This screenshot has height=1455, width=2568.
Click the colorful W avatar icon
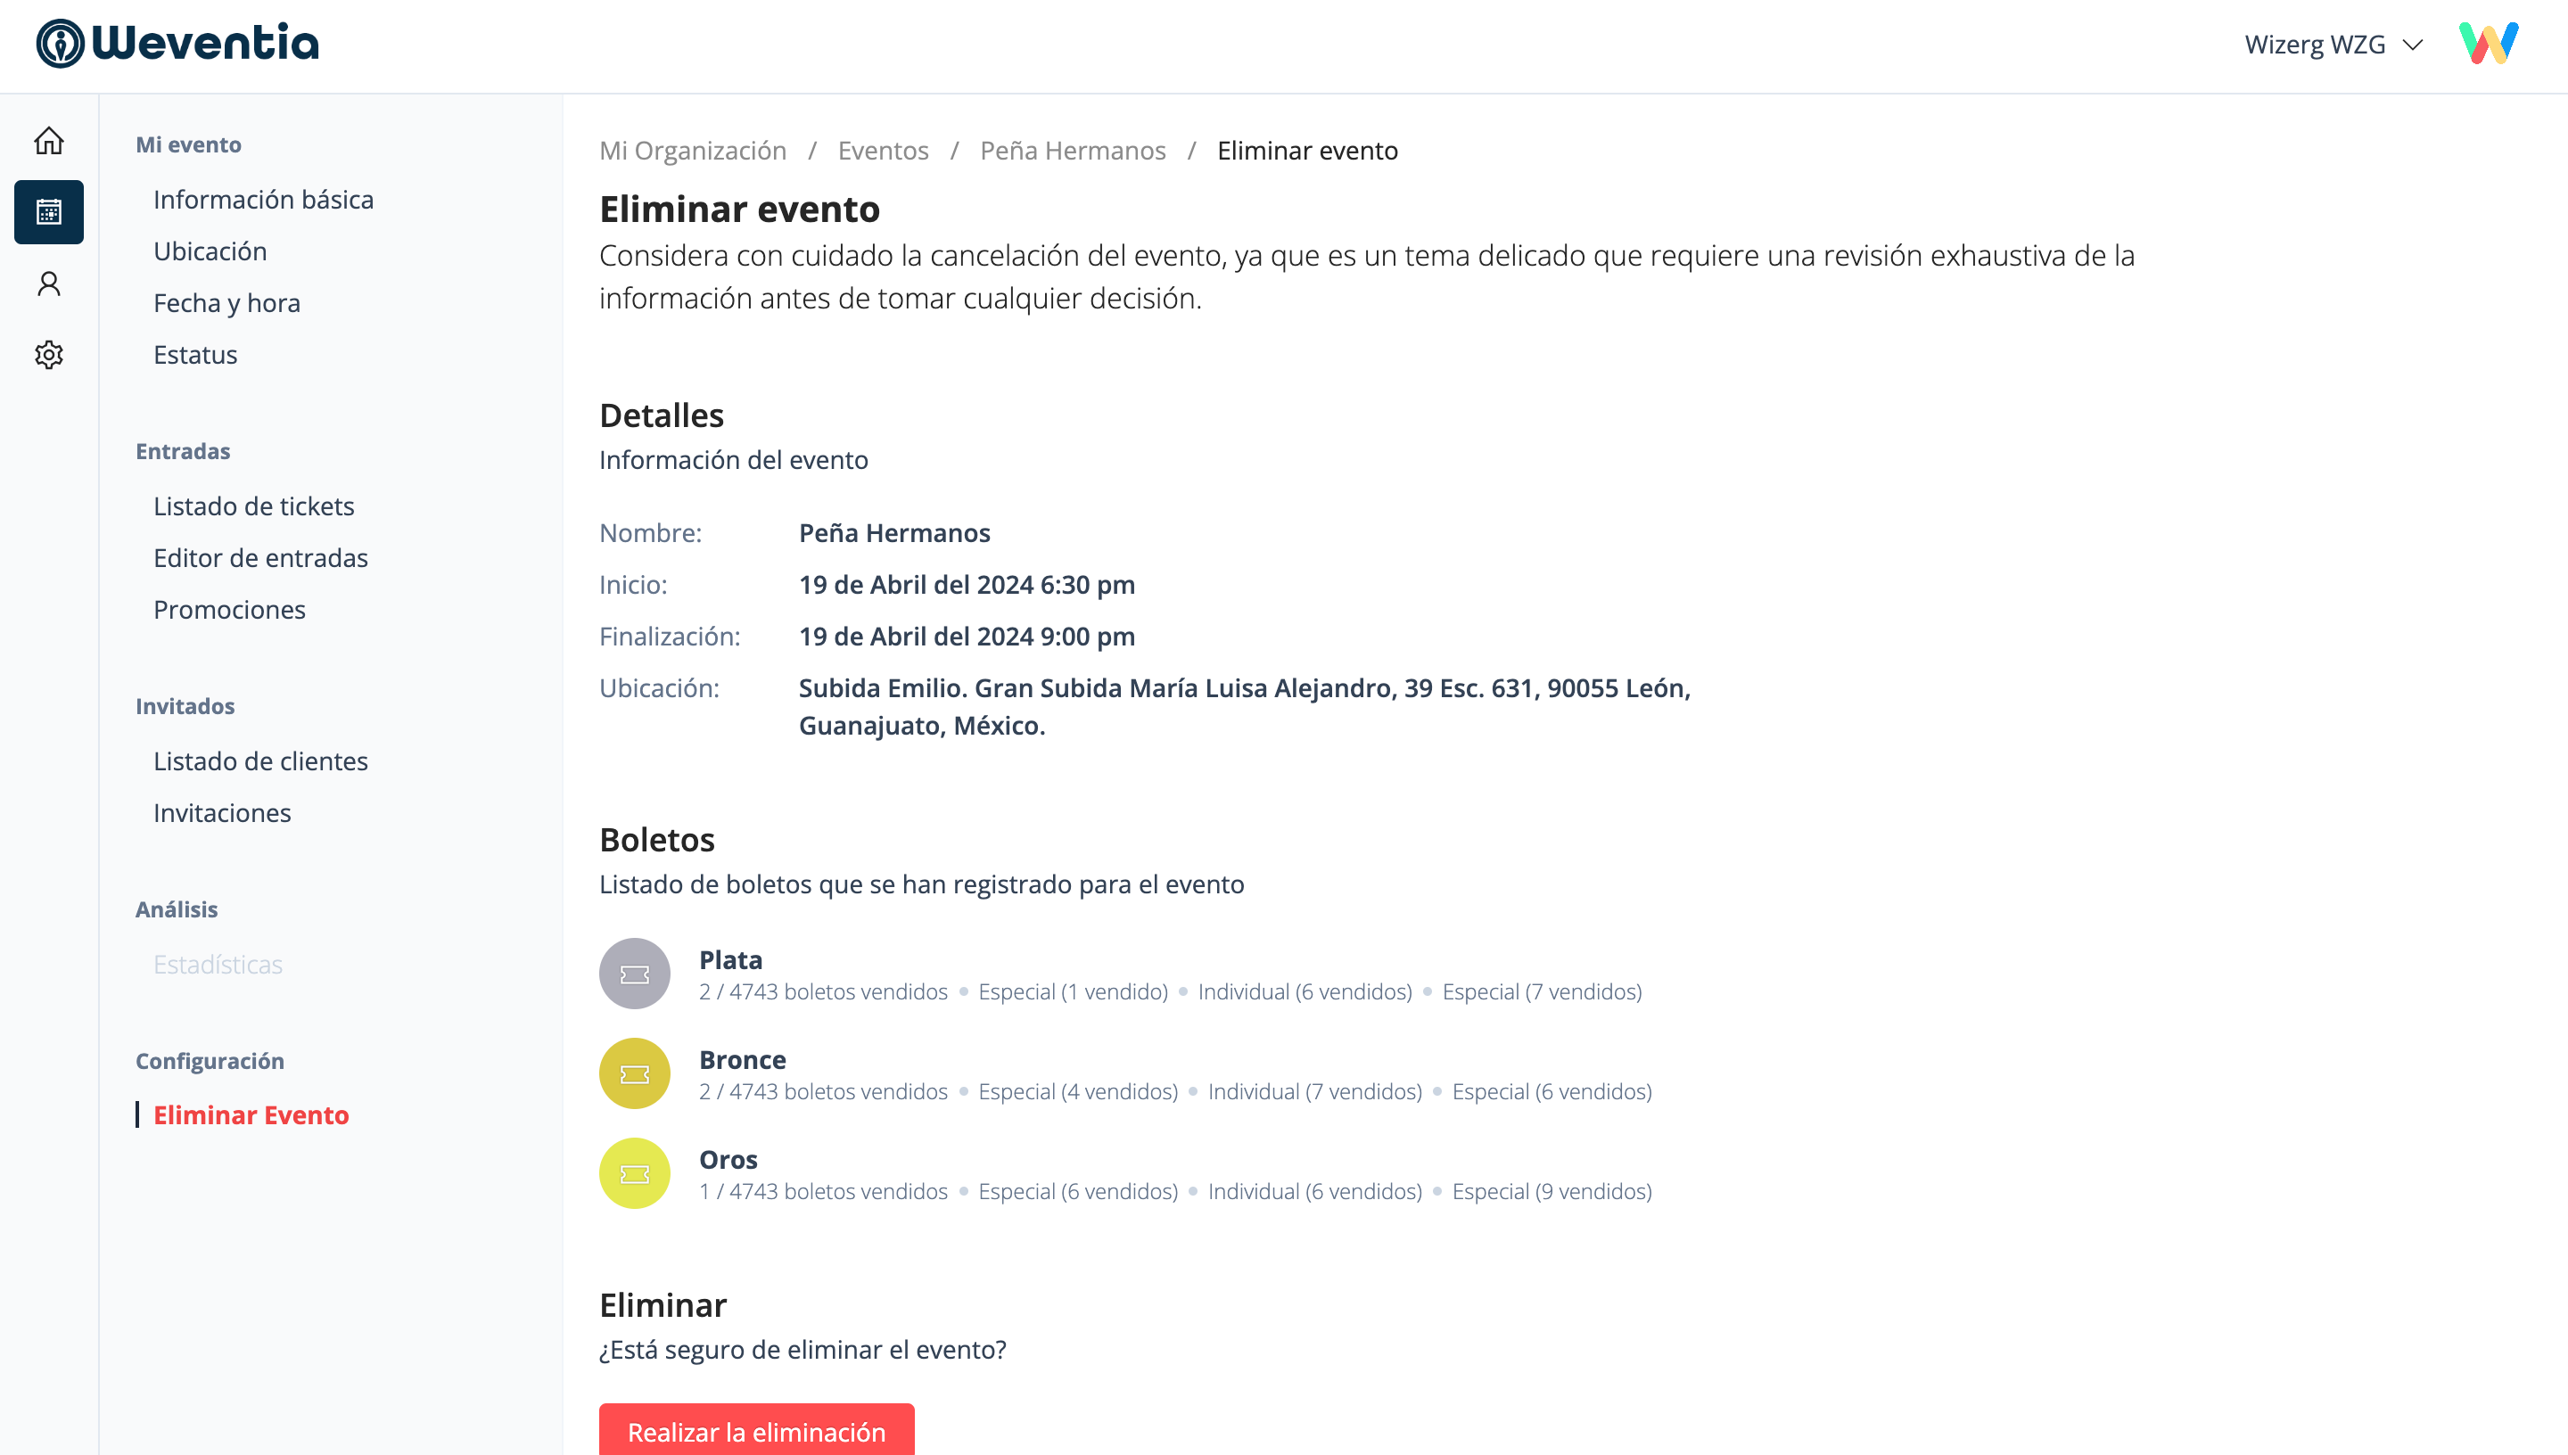[2488, 44]
